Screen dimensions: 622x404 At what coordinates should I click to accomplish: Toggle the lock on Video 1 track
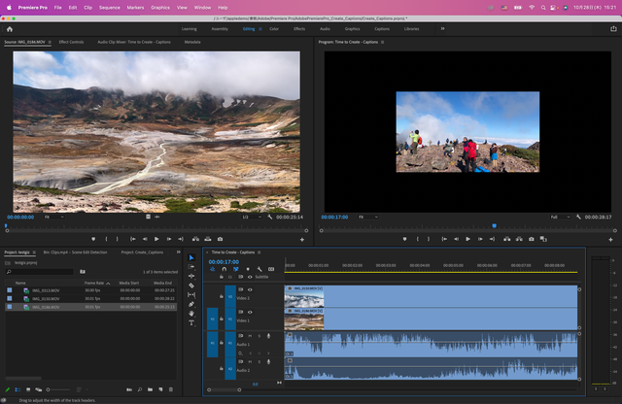click(222, 319)
